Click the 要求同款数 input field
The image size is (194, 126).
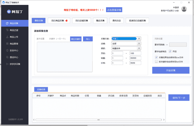click(178, 45)
